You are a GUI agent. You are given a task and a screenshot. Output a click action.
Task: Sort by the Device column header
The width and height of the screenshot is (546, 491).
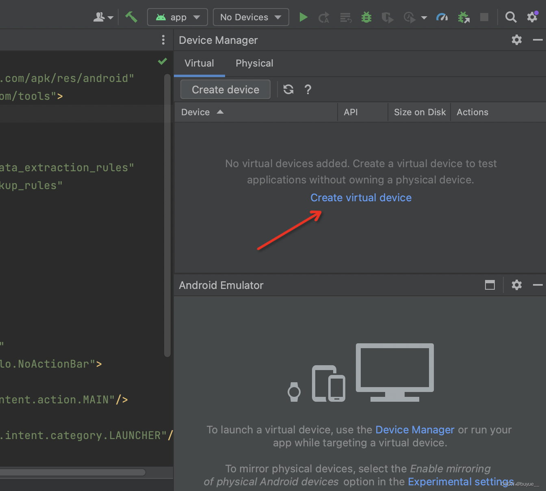(x=256, y=112)
